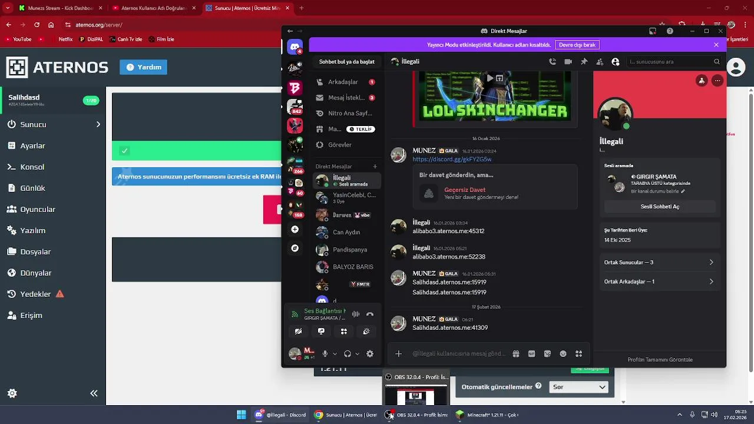Mute the Discord microphone
The width and height of the screenshot is (754, 424).
[325, 354]
